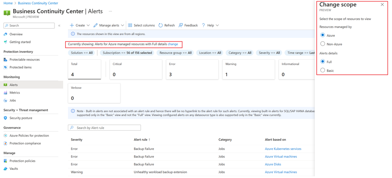Open the Subscription filter pill

[127, 53]
